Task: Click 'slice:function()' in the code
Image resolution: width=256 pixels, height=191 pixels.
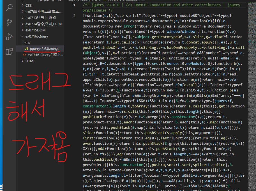Action: pyautogui.click(x=100, y=133)
